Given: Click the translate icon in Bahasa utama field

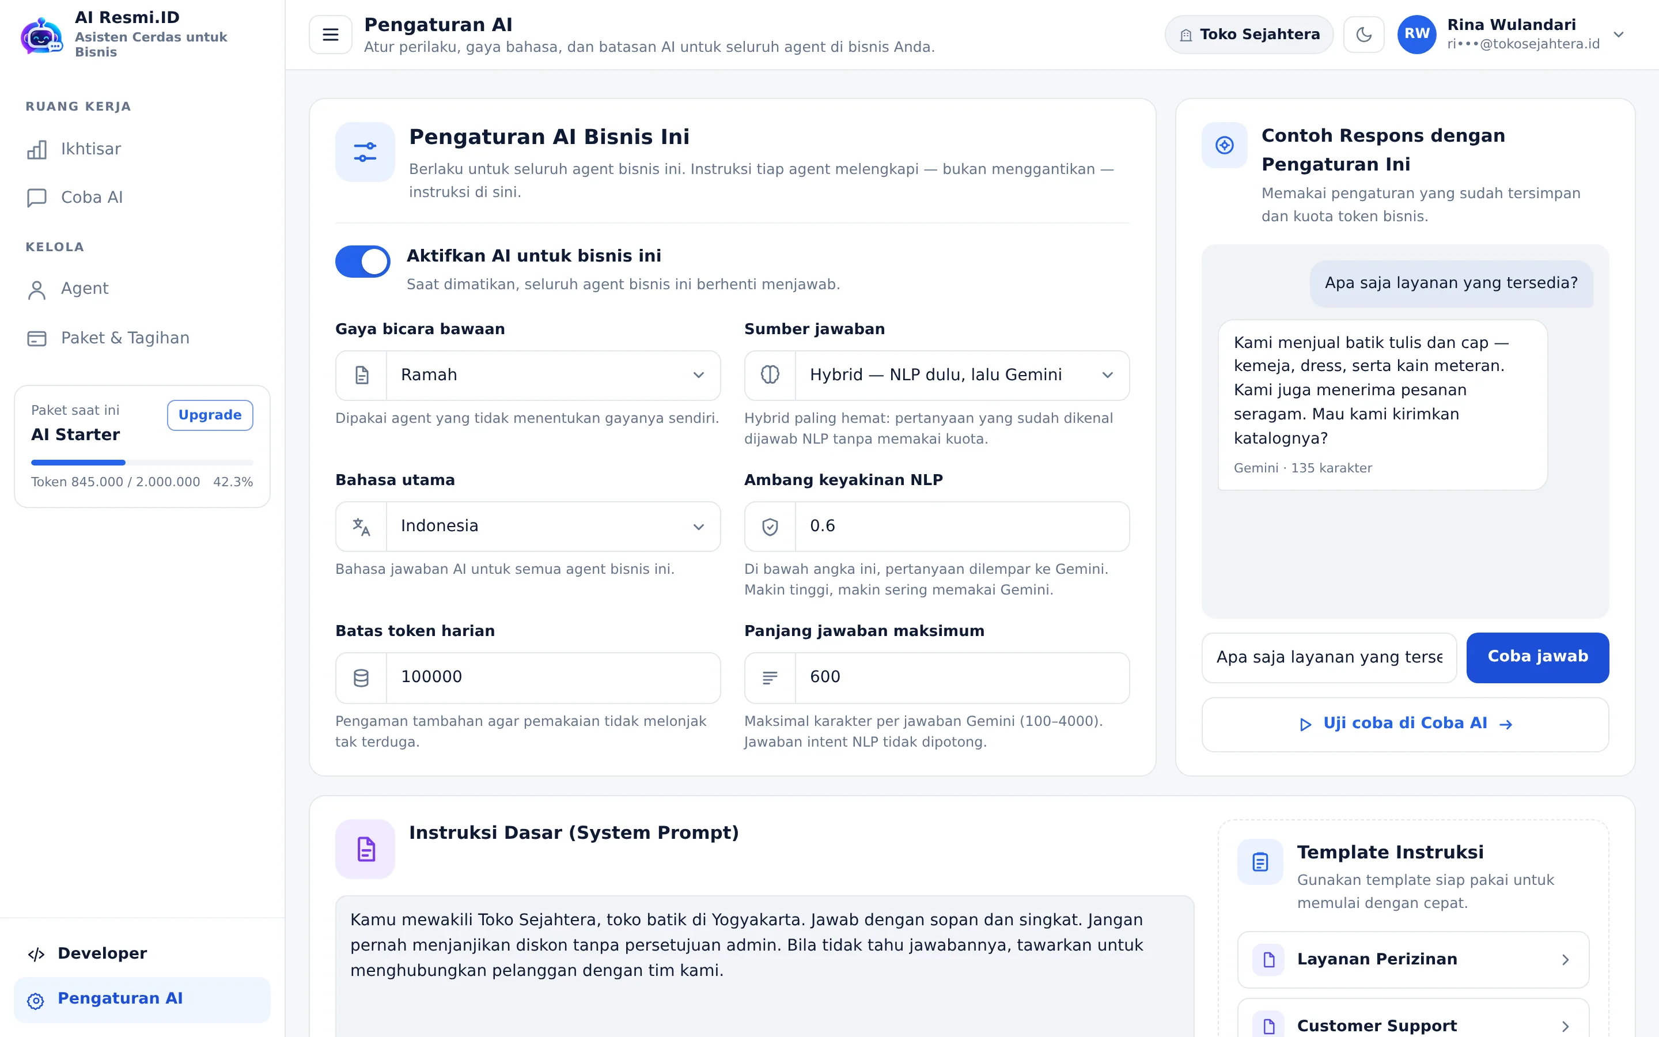Looking at the screenshot, I should [361, 527].
